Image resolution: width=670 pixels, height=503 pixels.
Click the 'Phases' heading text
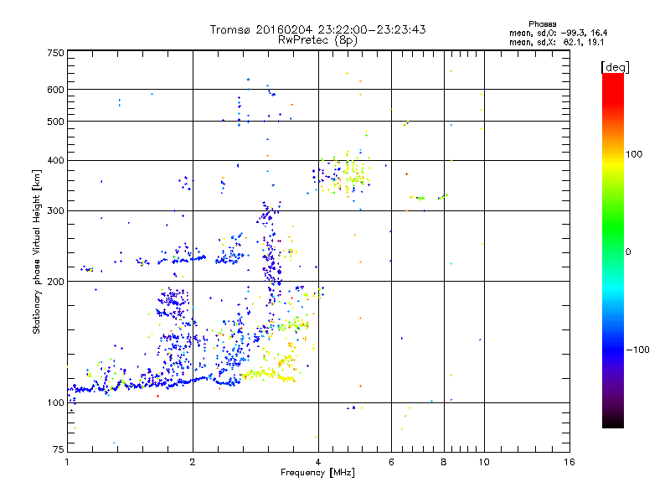(x=542, y=24)
